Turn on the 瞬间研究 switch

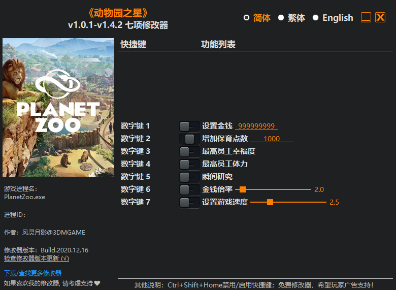[x=190, y=177]
